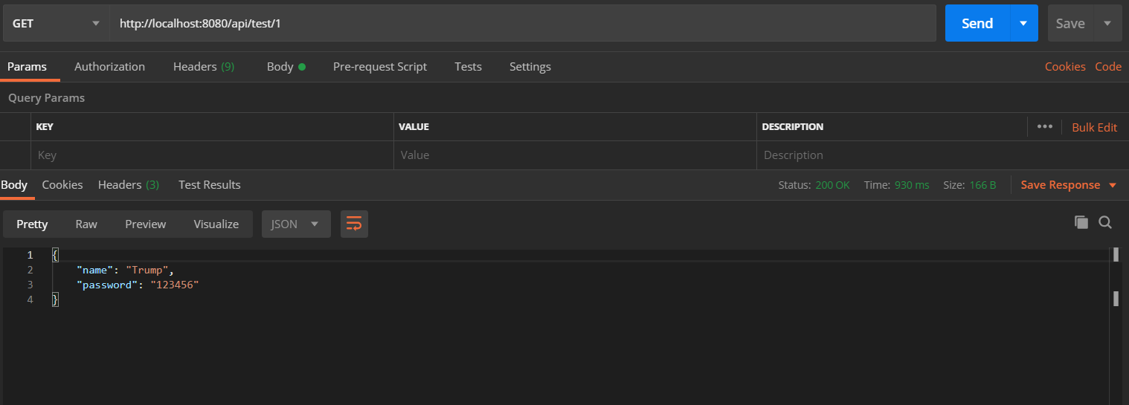Open the Settings tab
Screen dimensions: 1129x405
tap(530, 66)
